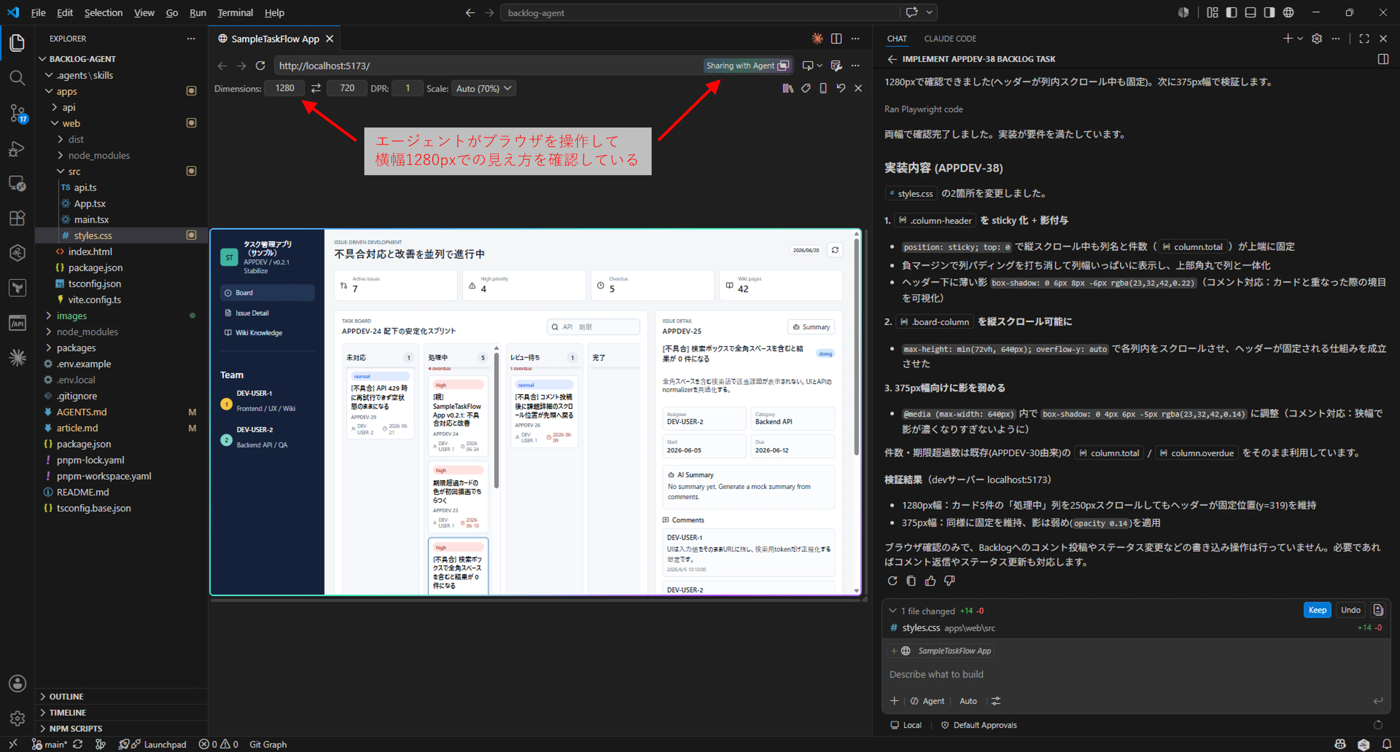
Task: Open Manage gear in activity bar
Action: [17, 718]
